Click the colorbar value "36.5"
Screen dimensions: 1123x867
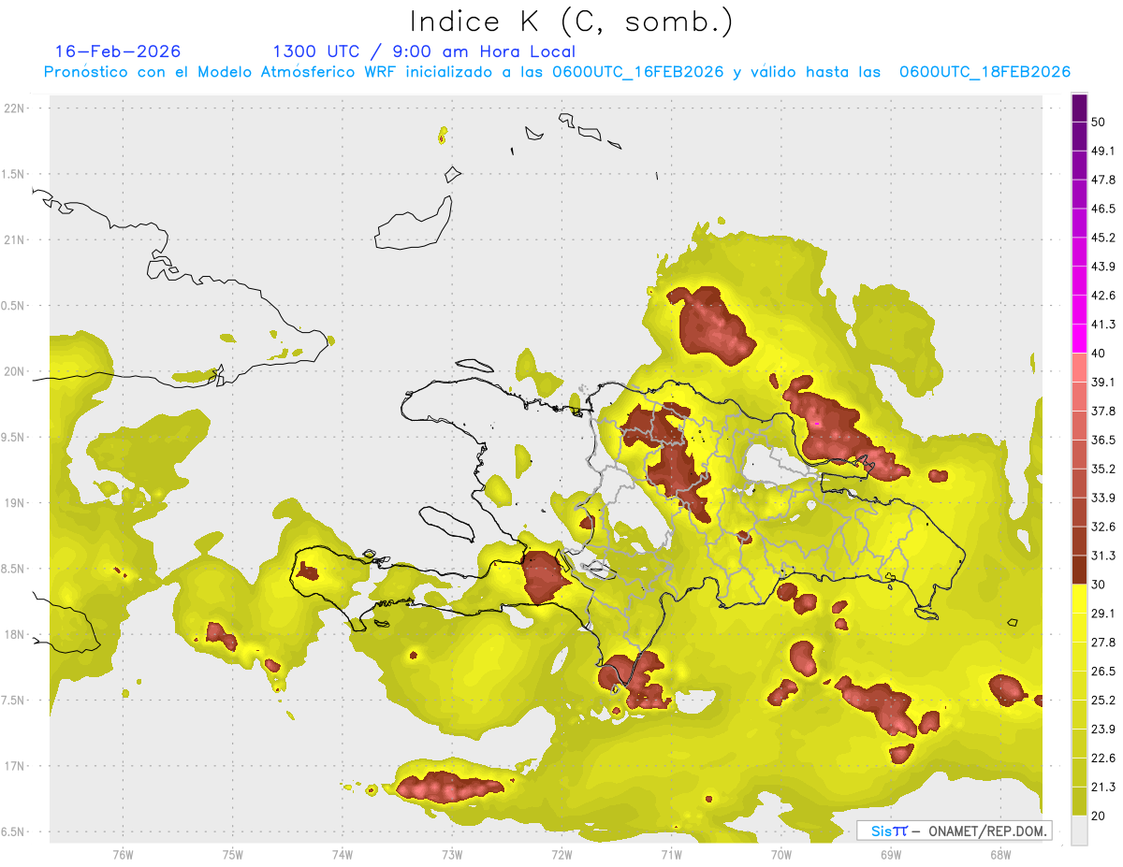1103,440
